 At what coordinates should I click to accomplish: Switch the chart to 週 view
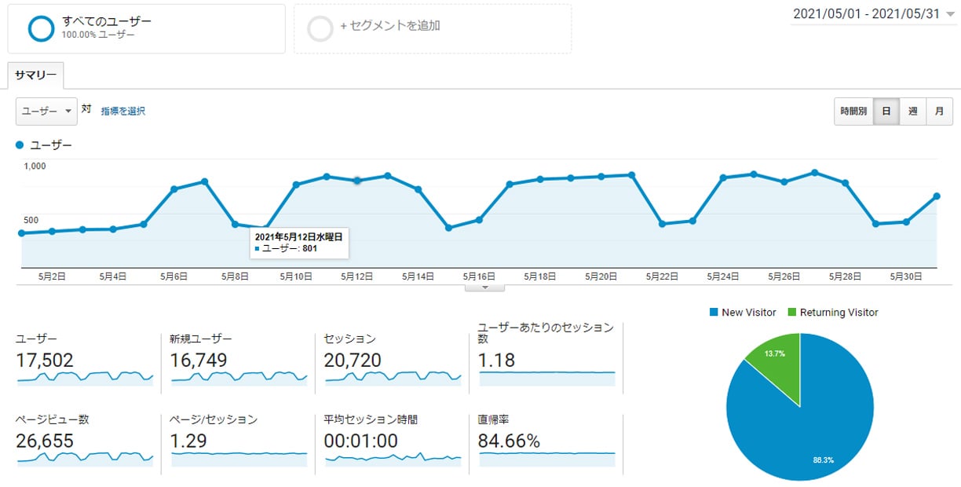point(912,111)
